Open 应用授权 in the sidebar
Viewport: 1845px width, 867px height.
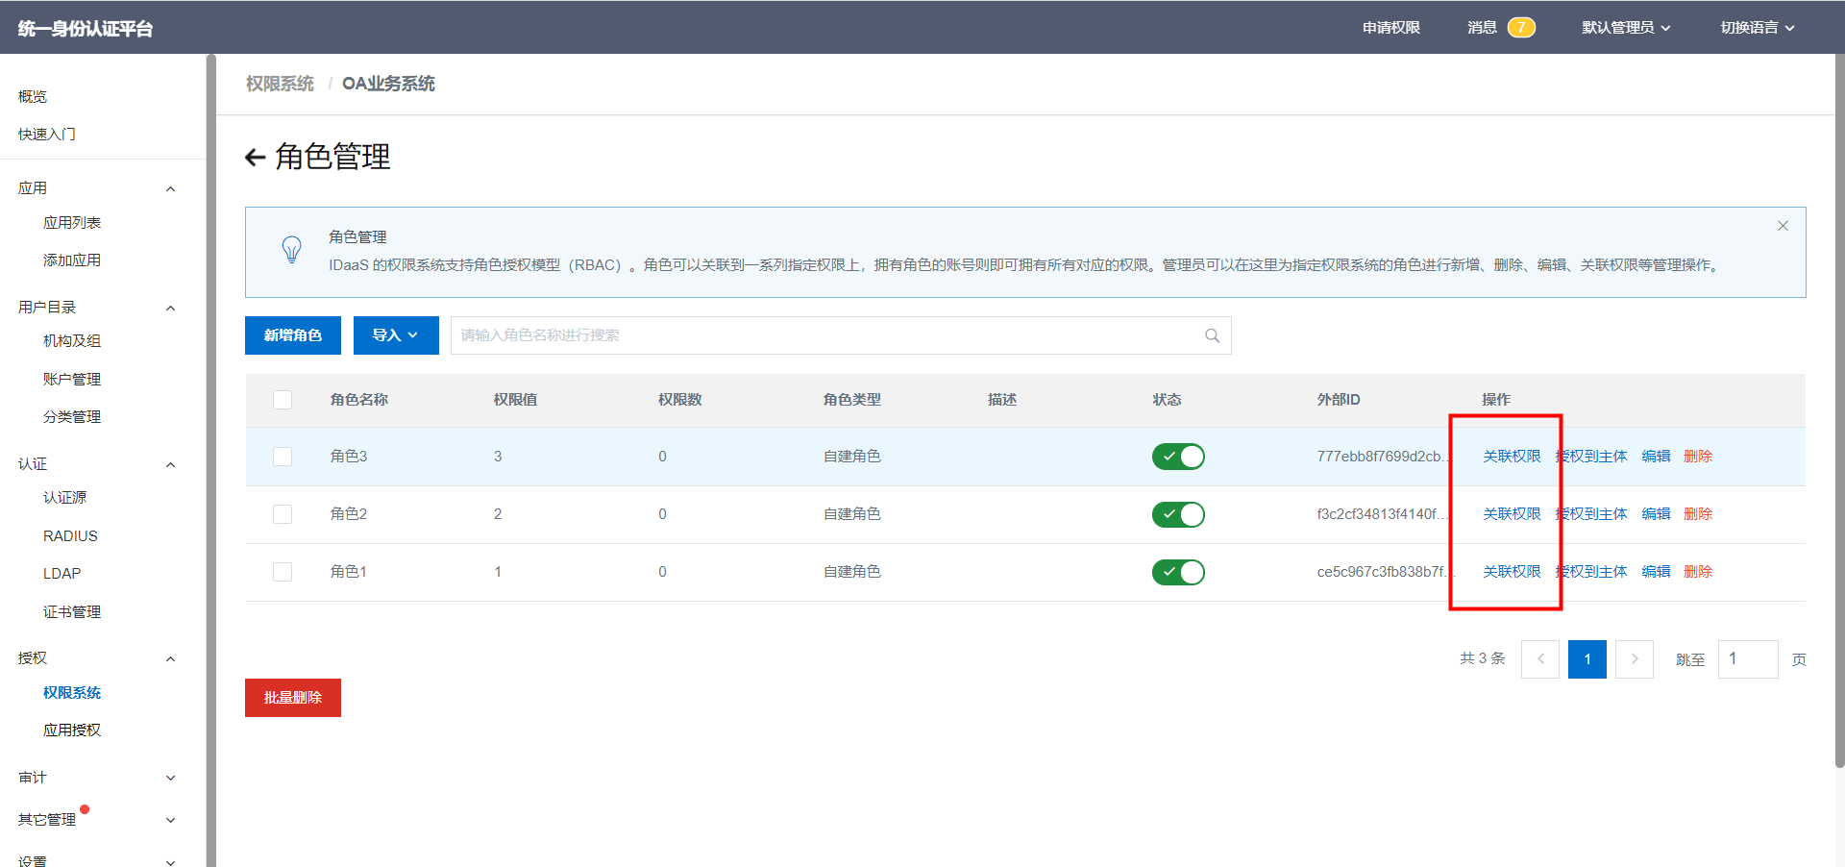click(72, 731)
